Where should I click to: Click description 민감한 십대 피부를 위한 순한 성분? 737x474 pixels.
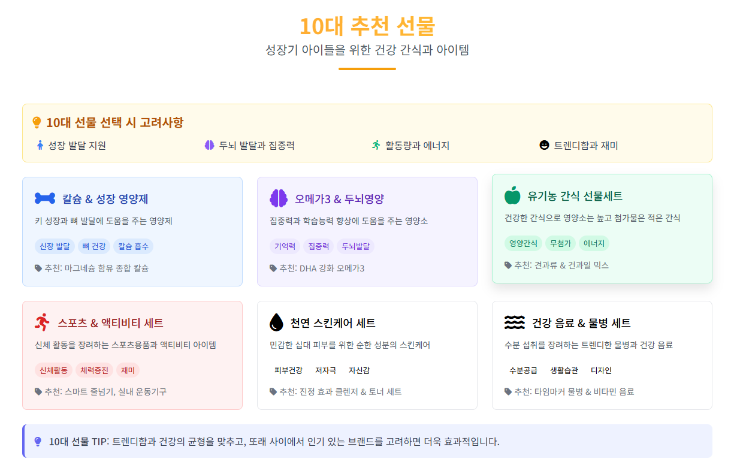pyautogui.click(x=350, y=345)
